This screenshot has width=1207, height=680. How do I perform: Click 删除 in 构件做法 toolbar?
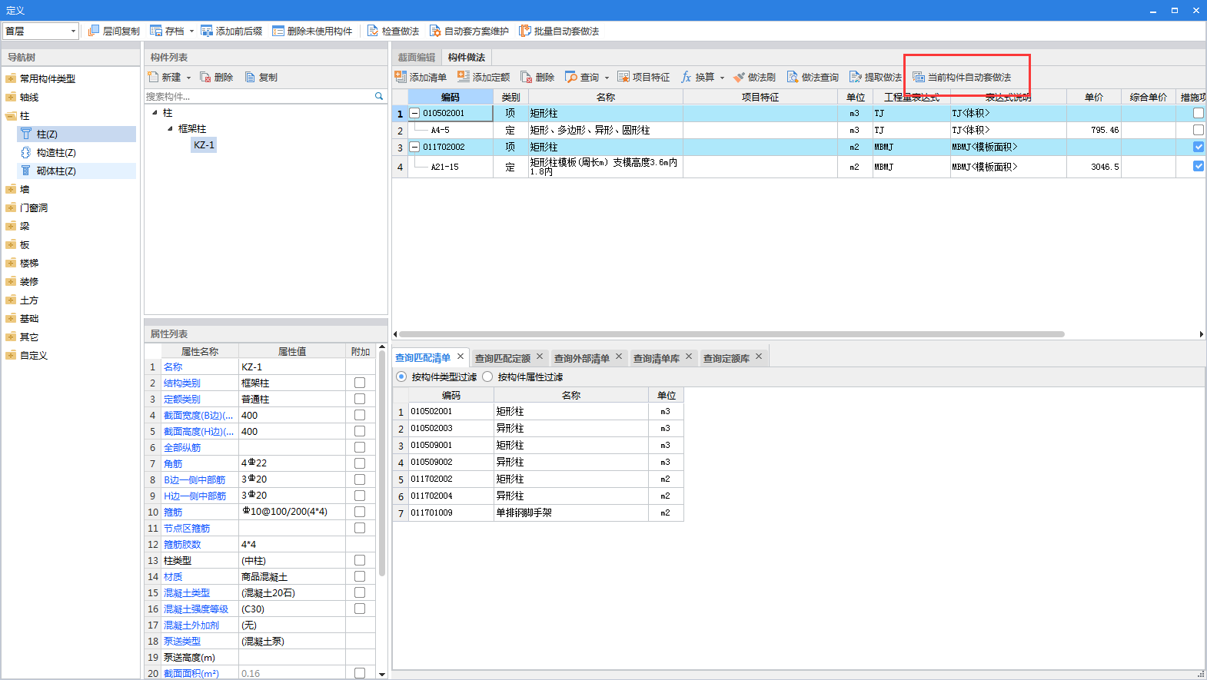coord(537,77)
